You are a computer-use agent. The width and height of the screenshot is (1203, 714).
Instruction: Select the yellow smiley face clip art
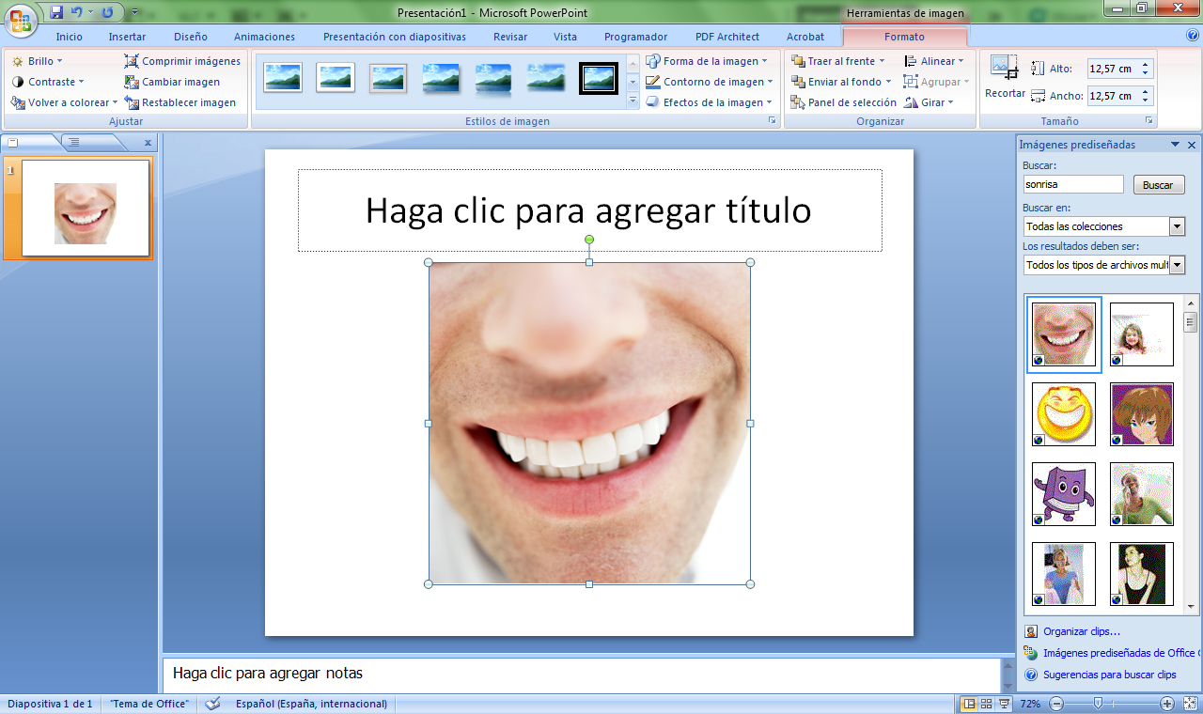(1064, 414)
